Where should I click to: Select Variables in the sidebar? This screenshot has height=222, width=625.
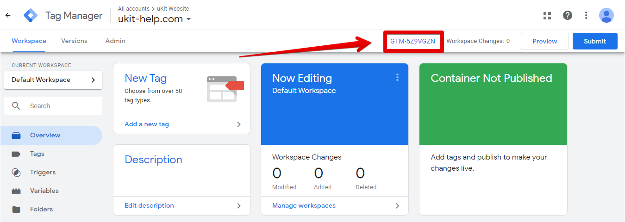point(51,191)
